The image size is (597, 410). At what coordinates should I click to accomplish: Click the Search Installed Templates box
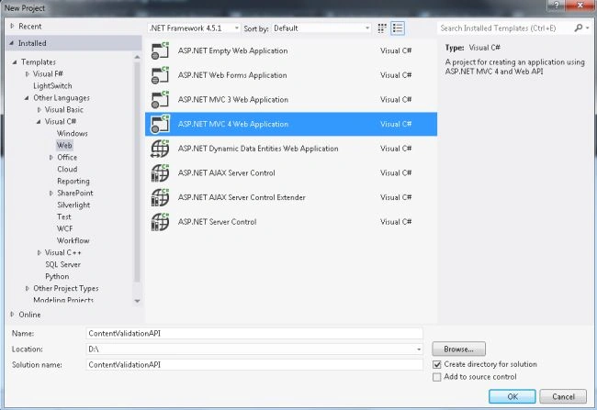504,28
